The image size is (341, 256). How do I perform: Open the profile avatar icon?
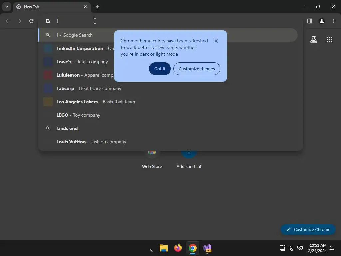[x=322, y=21]
